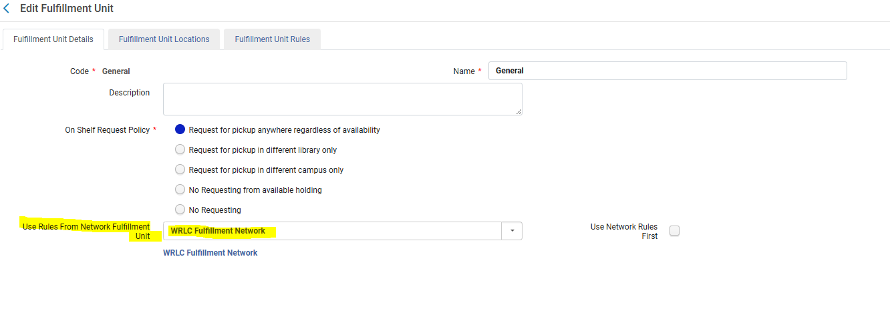Focus the Description text area
Image resolution: width=890 pixels, height=321 pixels.
pos(343,99)
